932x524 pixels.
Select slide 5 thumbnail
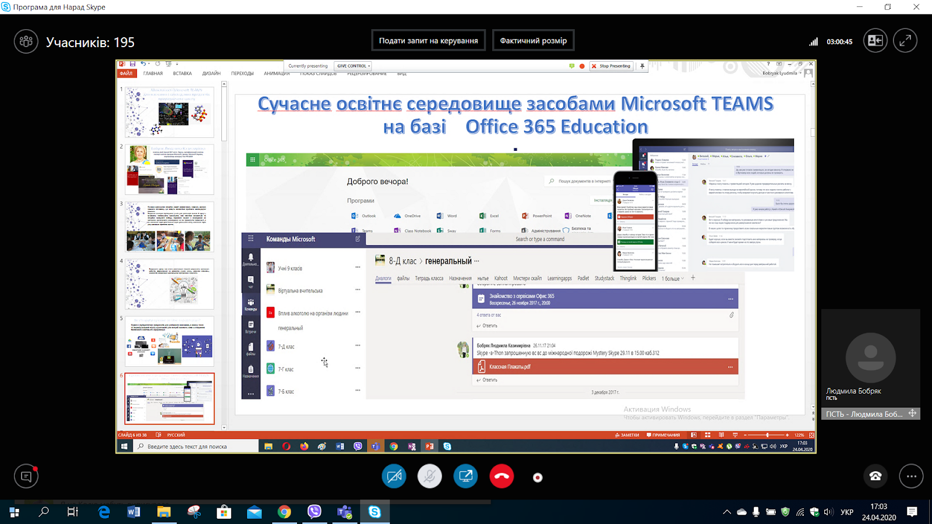pos(170,341)
